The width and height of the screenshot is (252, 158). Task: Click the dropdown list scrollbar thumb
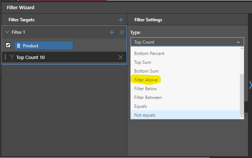[242, 94]
